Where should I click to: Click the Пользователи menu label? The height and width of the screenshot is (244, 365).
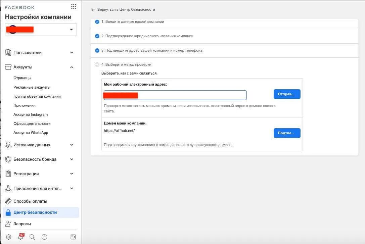(28, 53)
